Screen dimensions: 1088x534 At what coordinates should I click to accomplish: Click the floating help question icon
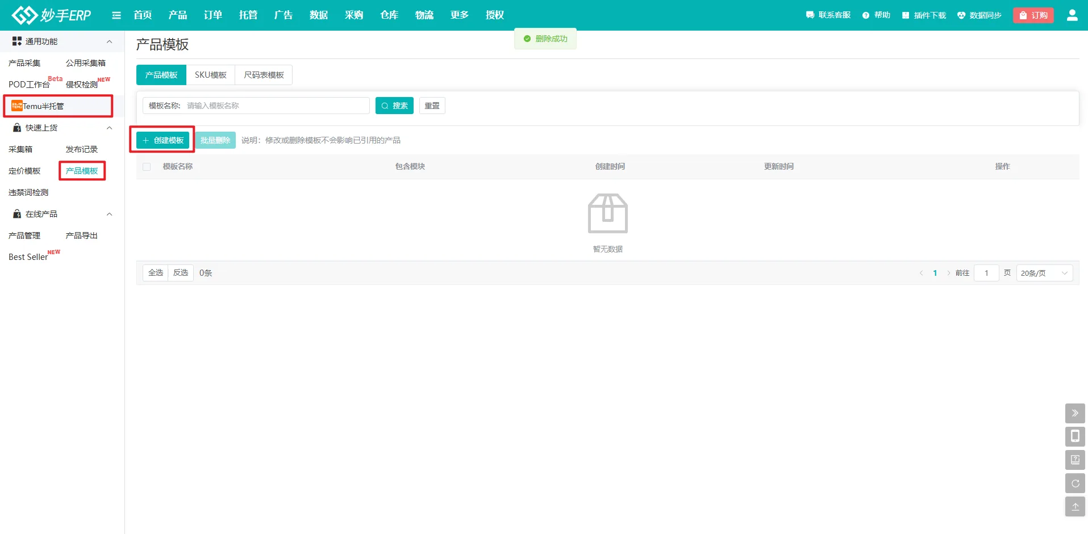pyautogui.click(x=1075, y=460)
